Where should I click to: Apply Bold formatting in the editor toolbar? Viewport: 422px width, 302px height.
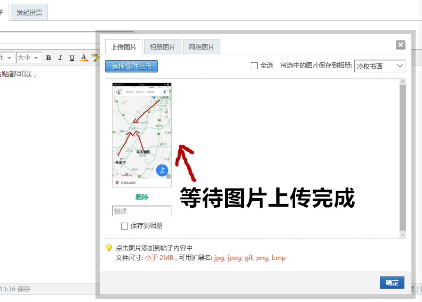pyautogui.click(x=49, y=58)
